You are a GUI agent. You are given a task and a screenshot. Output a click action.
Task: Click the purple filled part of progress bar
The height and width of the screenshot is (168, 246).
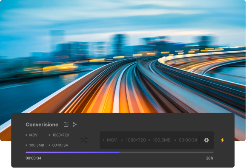pos(72,152)
